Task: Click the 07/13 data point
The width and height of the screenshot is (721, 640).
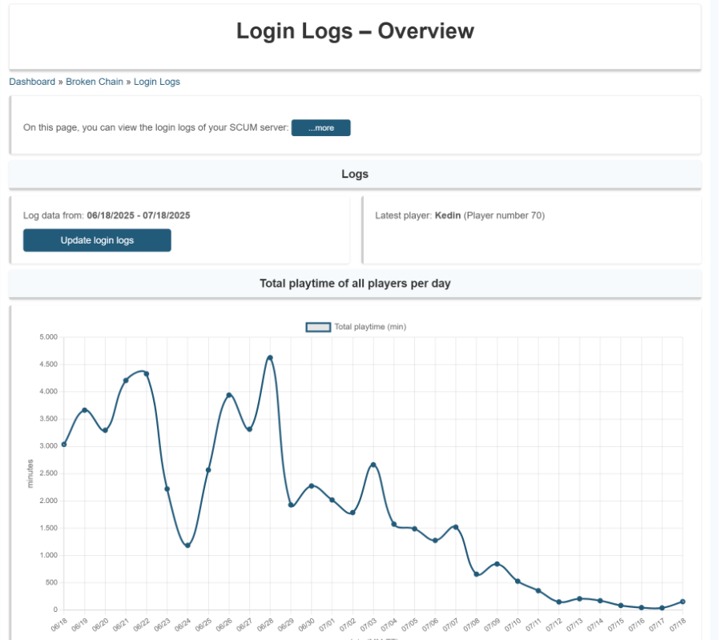Action: (579, 598)
